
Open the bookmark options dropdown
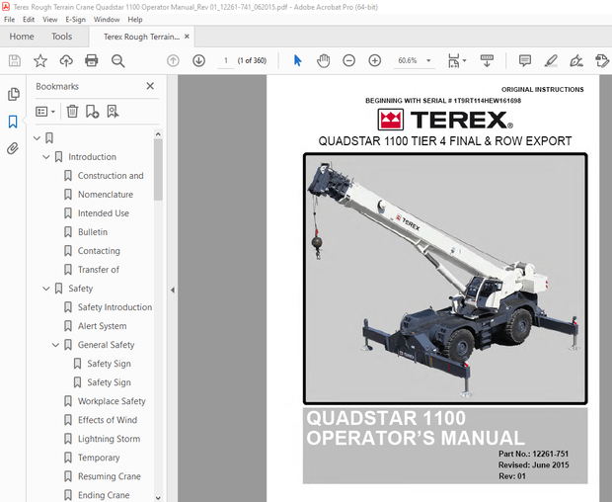point(45,112)
